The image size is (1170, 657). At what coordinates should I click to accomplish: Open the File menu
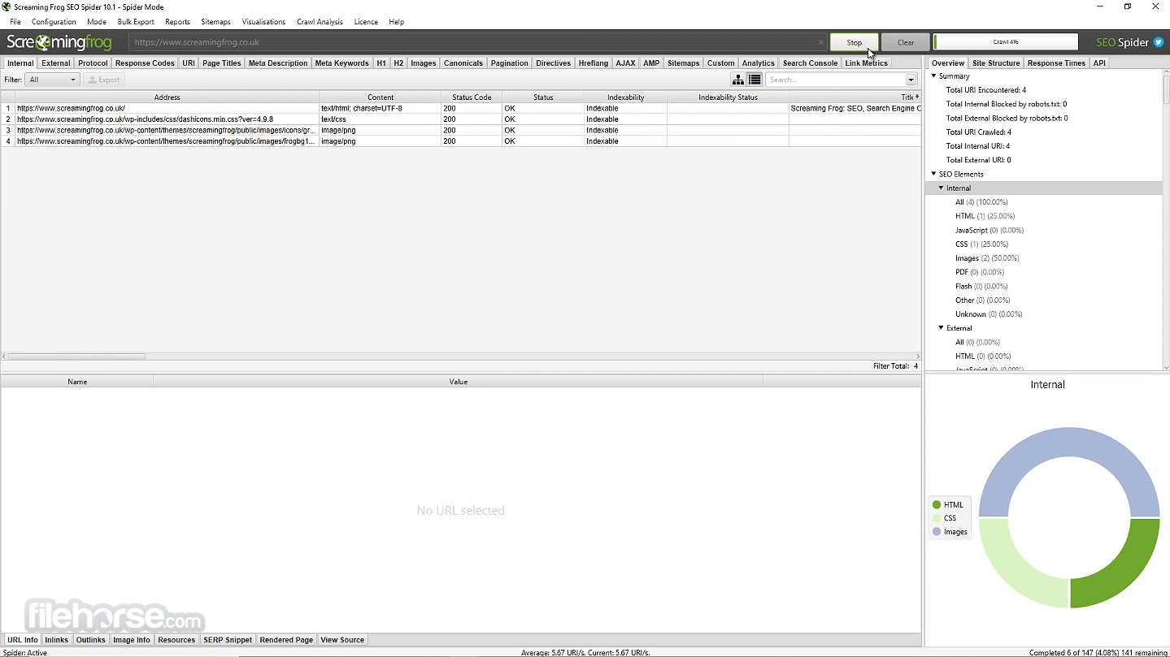[15, 22]
